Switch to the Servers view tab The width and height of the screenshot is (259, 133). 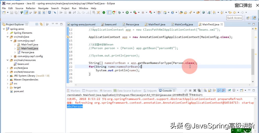(x=106, y=91)
